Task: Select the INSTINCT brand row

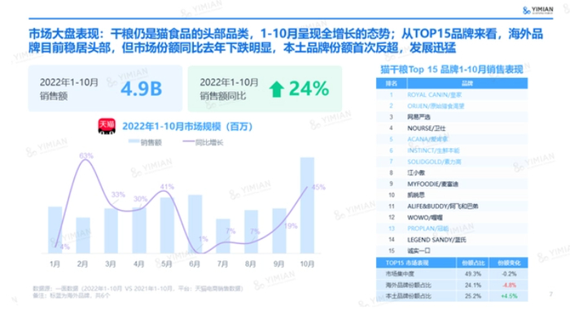Action: point(452,150)
